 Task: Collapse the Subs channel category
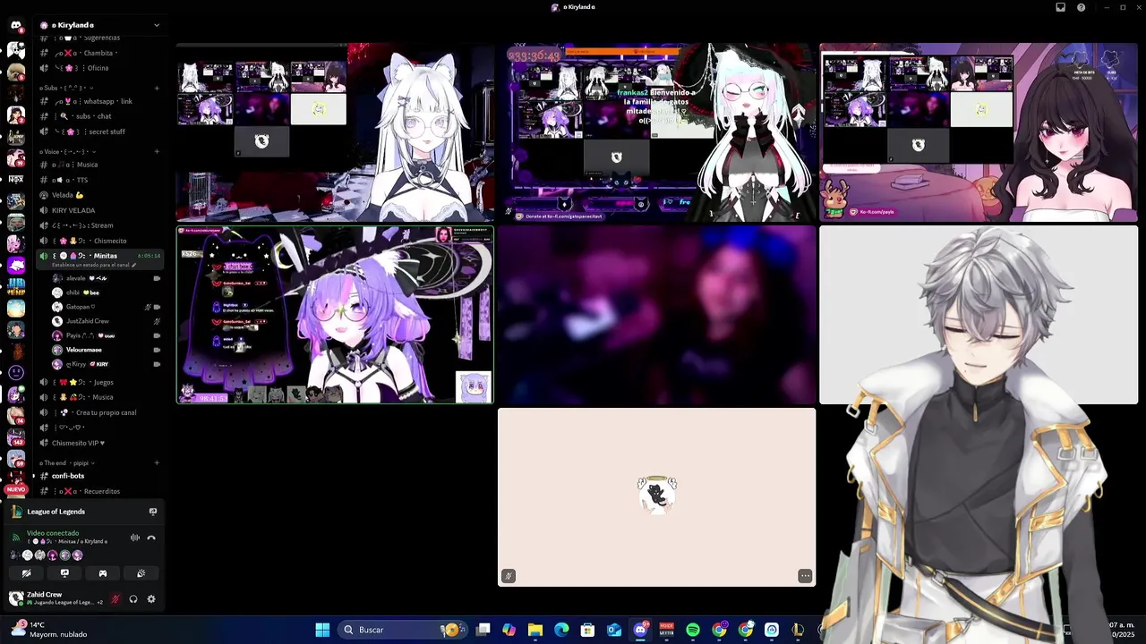(x=66, y=88)
